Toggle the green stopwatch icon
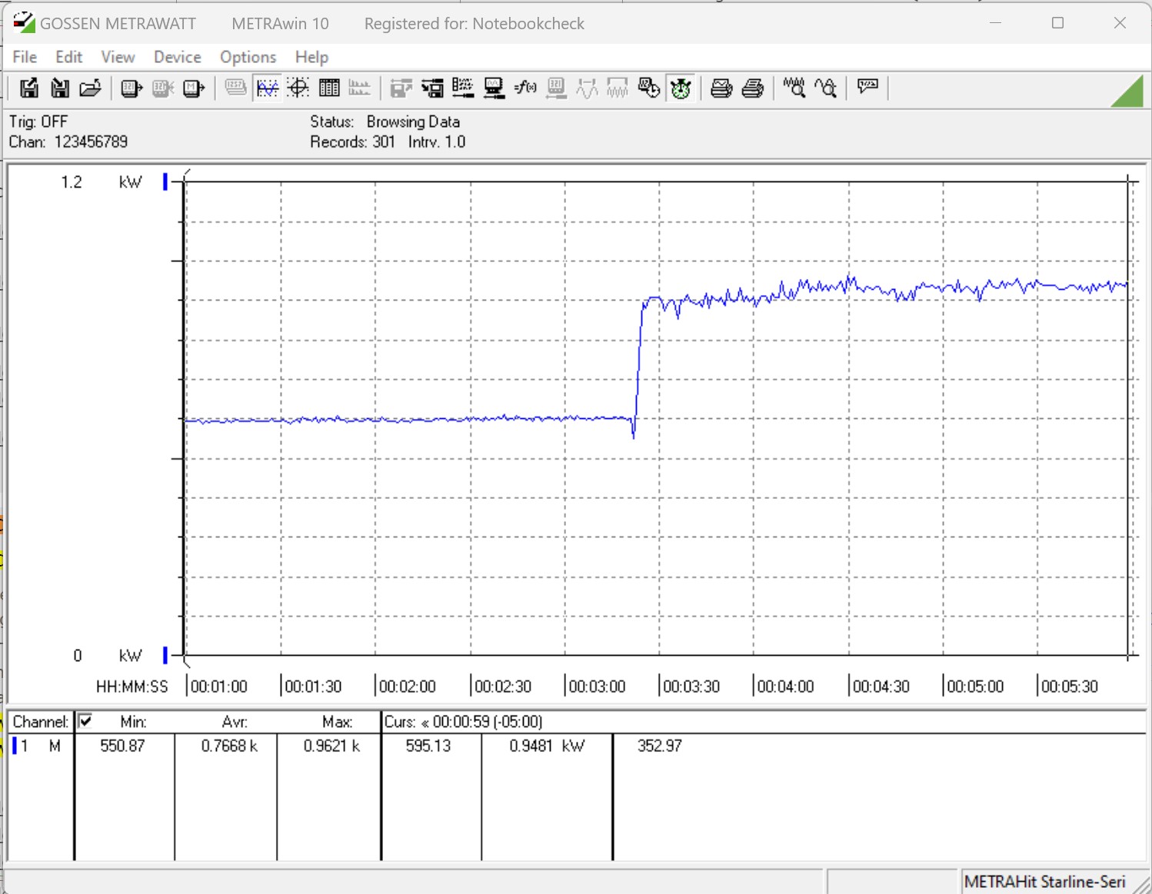This screenshot has width=1152, height=894. click(681, 88)
